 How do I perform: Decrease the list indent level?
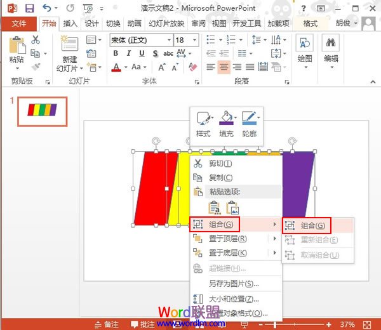[211, 53]
